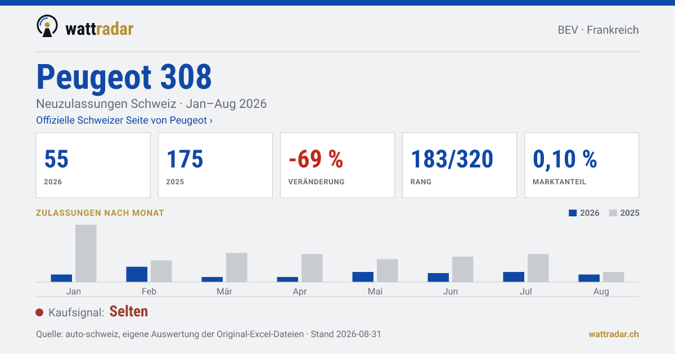Click the blue 2026 bar for Mai
Viewport: 675px width, 354px height.
tap(363, 277)
